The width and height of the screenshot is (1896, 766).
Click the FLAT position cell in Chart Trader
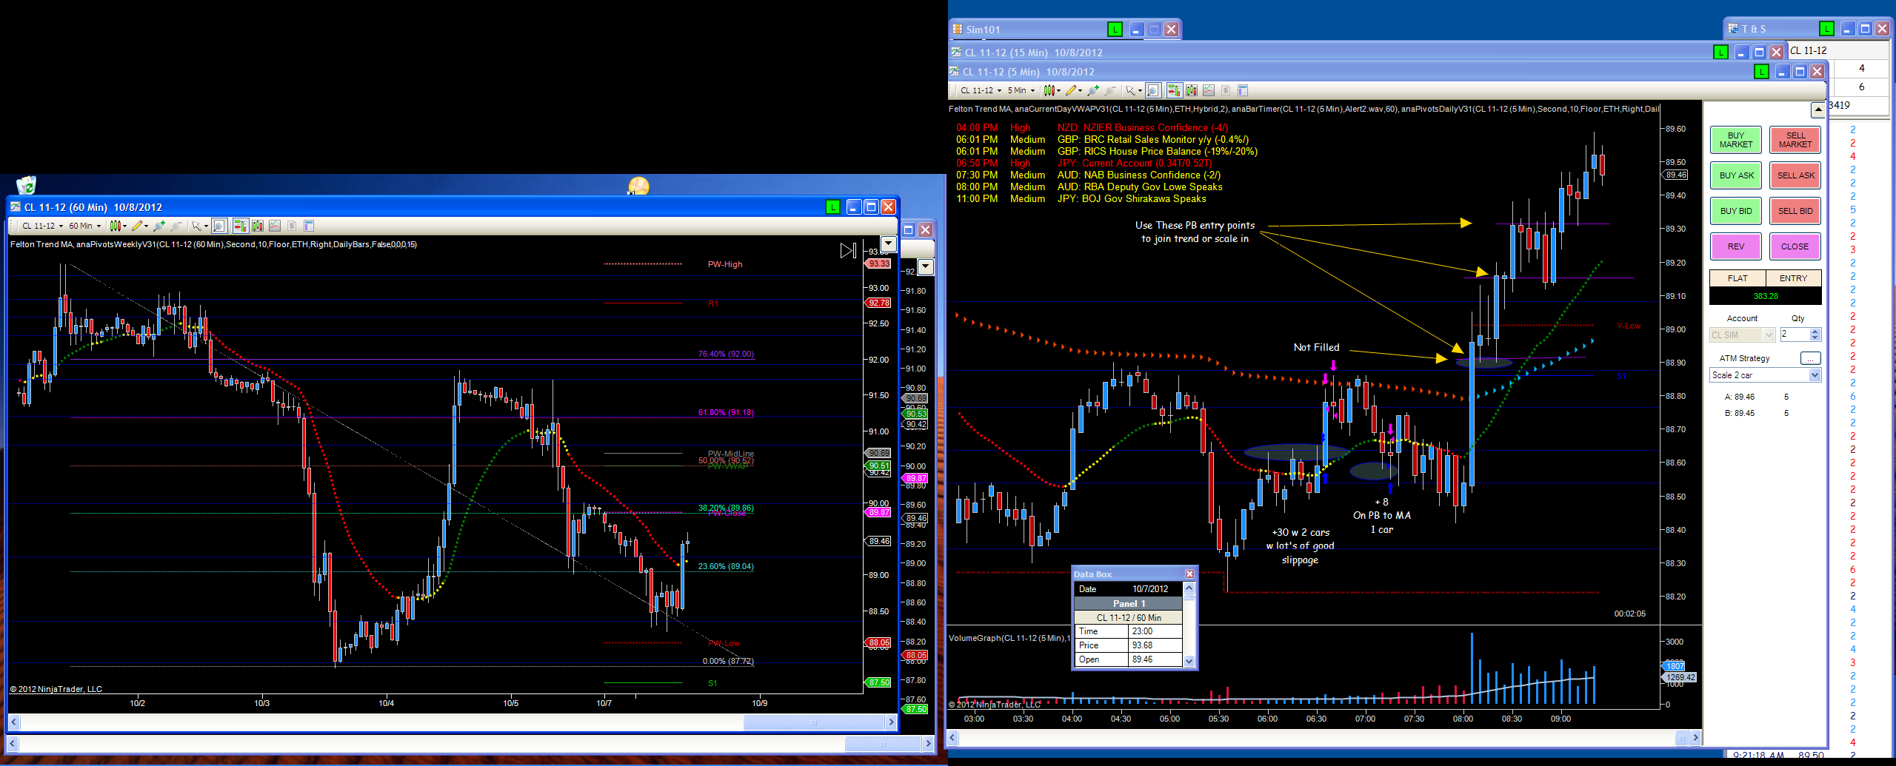tap(1738, 278)
